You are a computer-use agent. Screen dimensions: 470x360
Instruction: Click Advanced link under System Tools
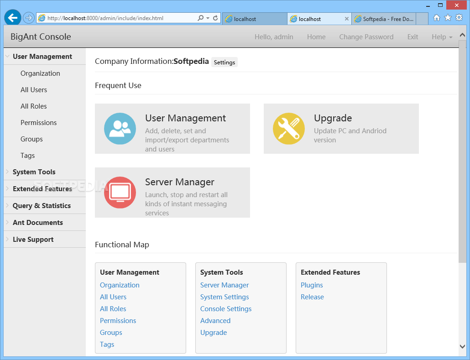[215, 321]
